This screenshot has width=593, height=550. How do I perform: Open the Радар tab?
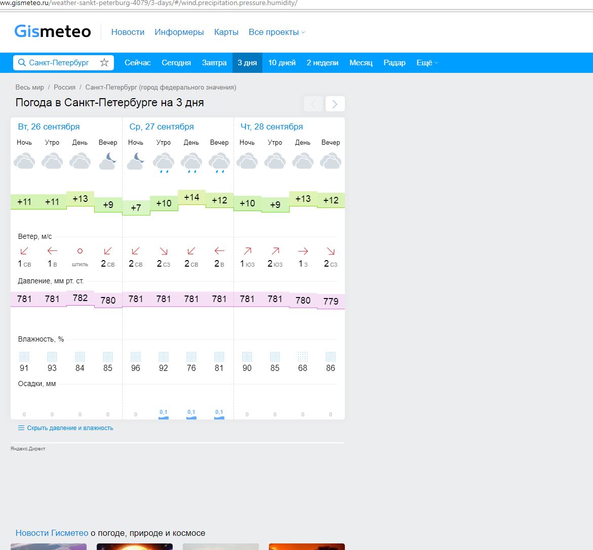click(x=394, y=62)
